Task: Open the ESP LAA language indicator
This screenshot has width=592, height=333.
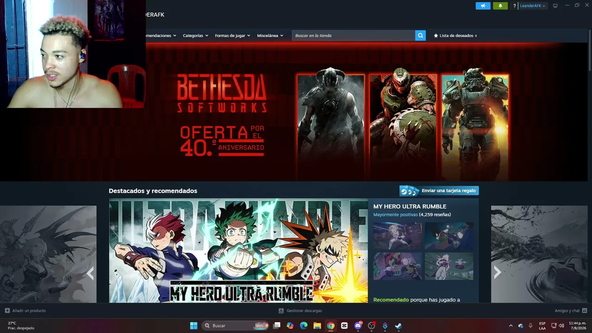Action: tap(542, 326)
